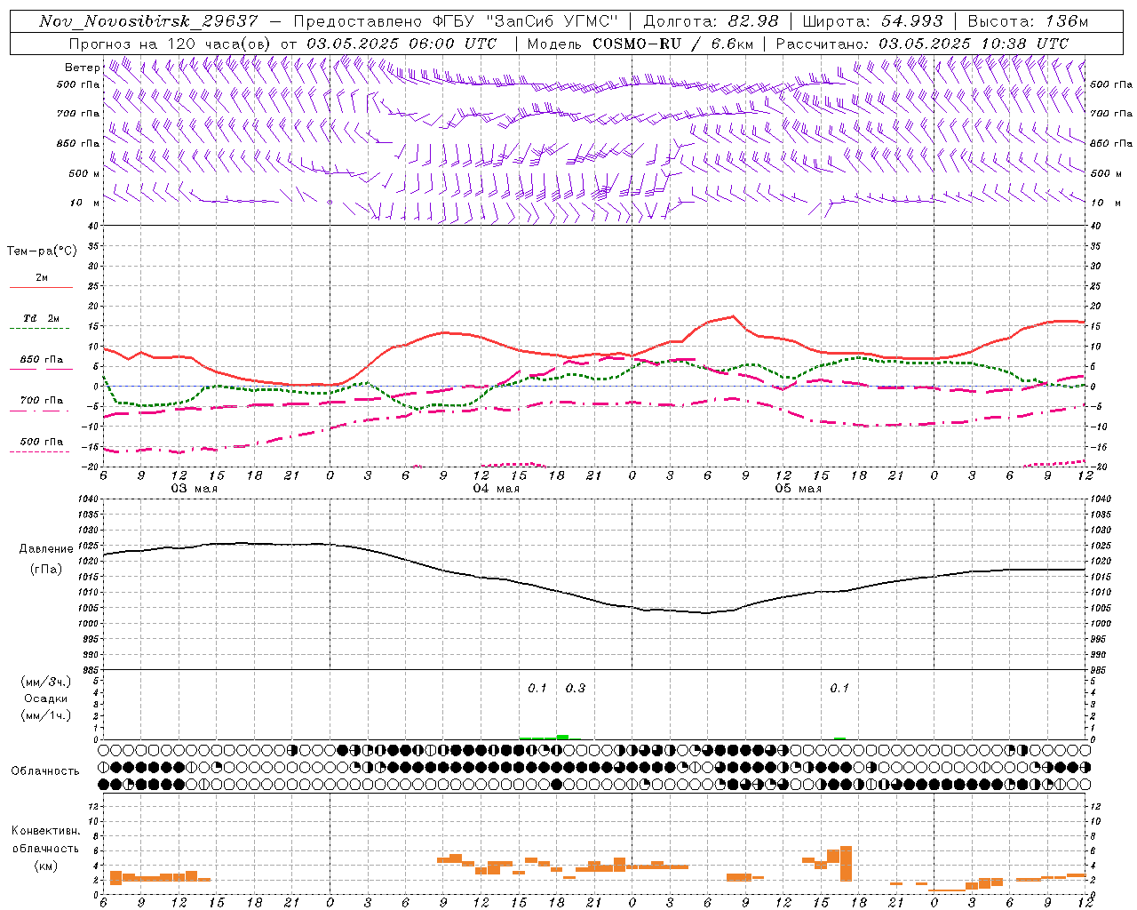
Task: Click the longitude value Долгота: 82.98
Action: click(x=711, y=21)
